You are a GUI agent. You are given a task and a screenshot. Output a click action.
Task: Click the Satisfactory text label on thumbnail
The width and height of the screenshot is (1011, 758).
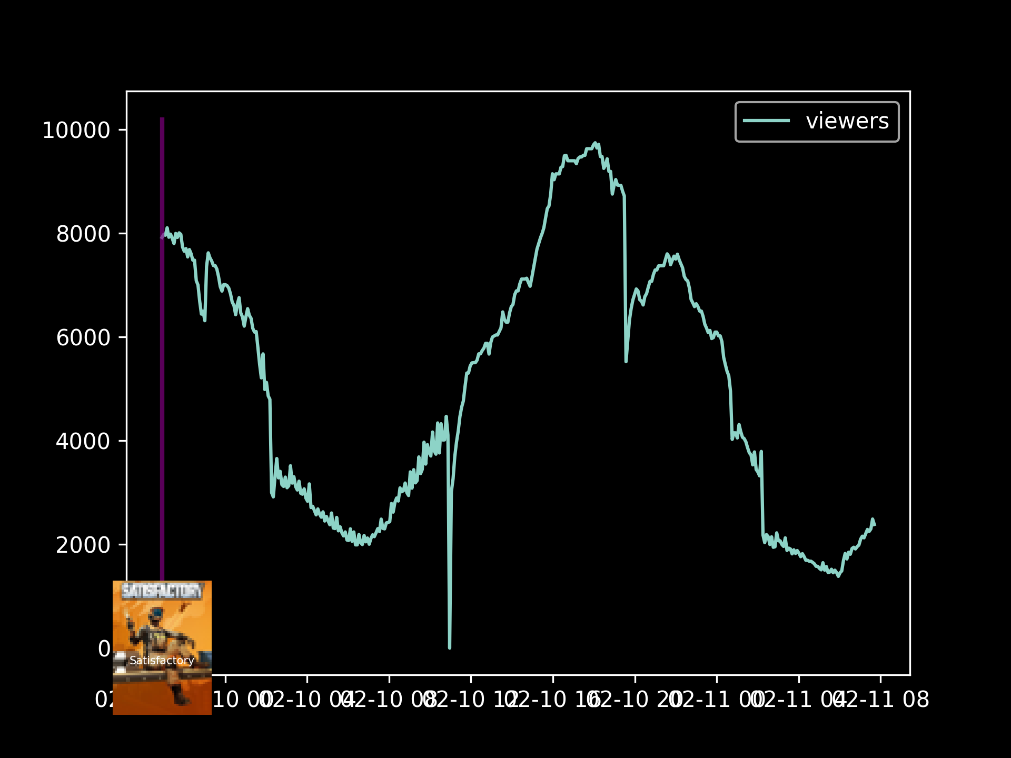click(162, 661)
